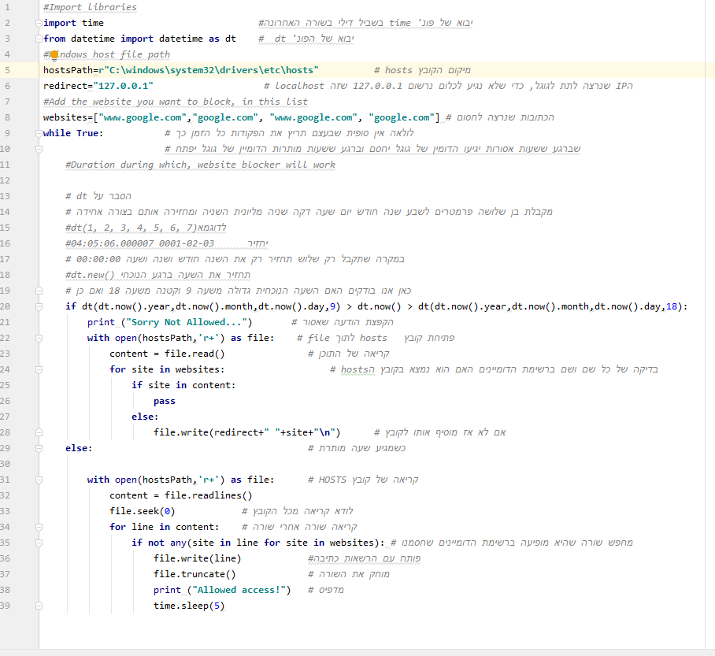Collapse the if not any block at line 35
The width and height of the screenshot is (715, 656).
(x=37, y=543)
